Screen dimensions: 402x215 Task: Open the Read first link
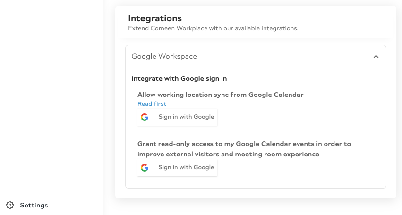[x=152, y=104]
